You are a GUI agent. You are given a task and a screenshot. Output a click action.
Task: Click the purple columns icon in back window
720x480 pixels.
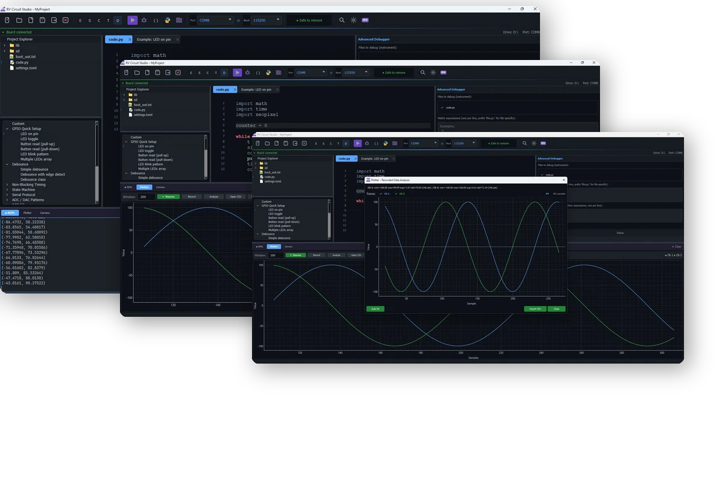(179, 20)
